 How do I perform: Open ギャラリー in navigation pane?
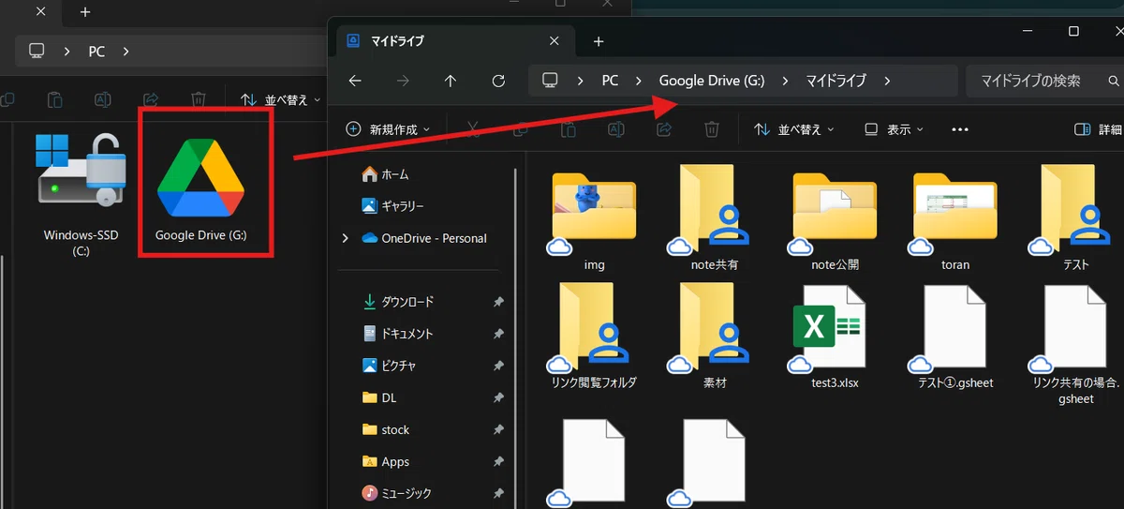(392, 206)
